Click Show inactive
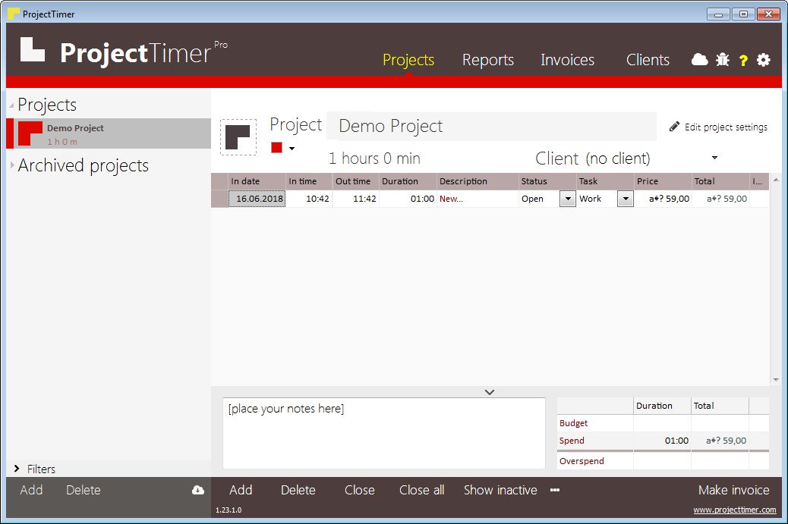This screenshot has width=788, height=524. coord(500,490)
